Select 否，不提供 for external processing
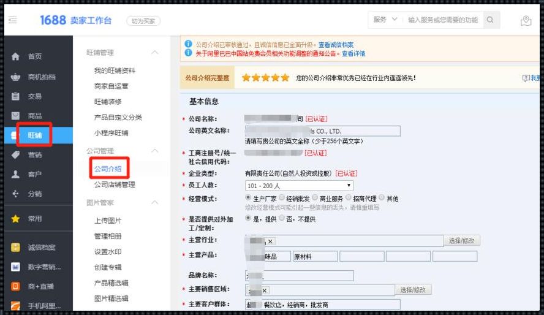544x315 pixels. [282, 218]
